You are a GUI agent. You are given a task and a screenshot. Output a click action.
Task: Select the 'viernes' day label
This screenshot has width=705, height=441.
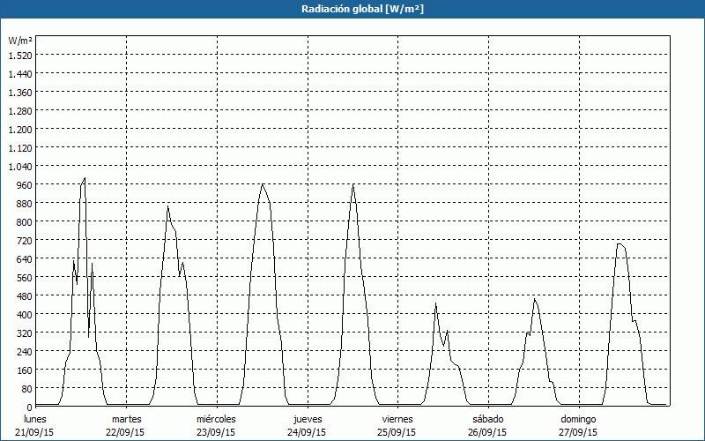point(397,419)
